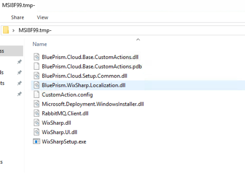
Task: Click the Microsoft.Deployment.WindowsInstaller.dll file icon
Action: 36,104
